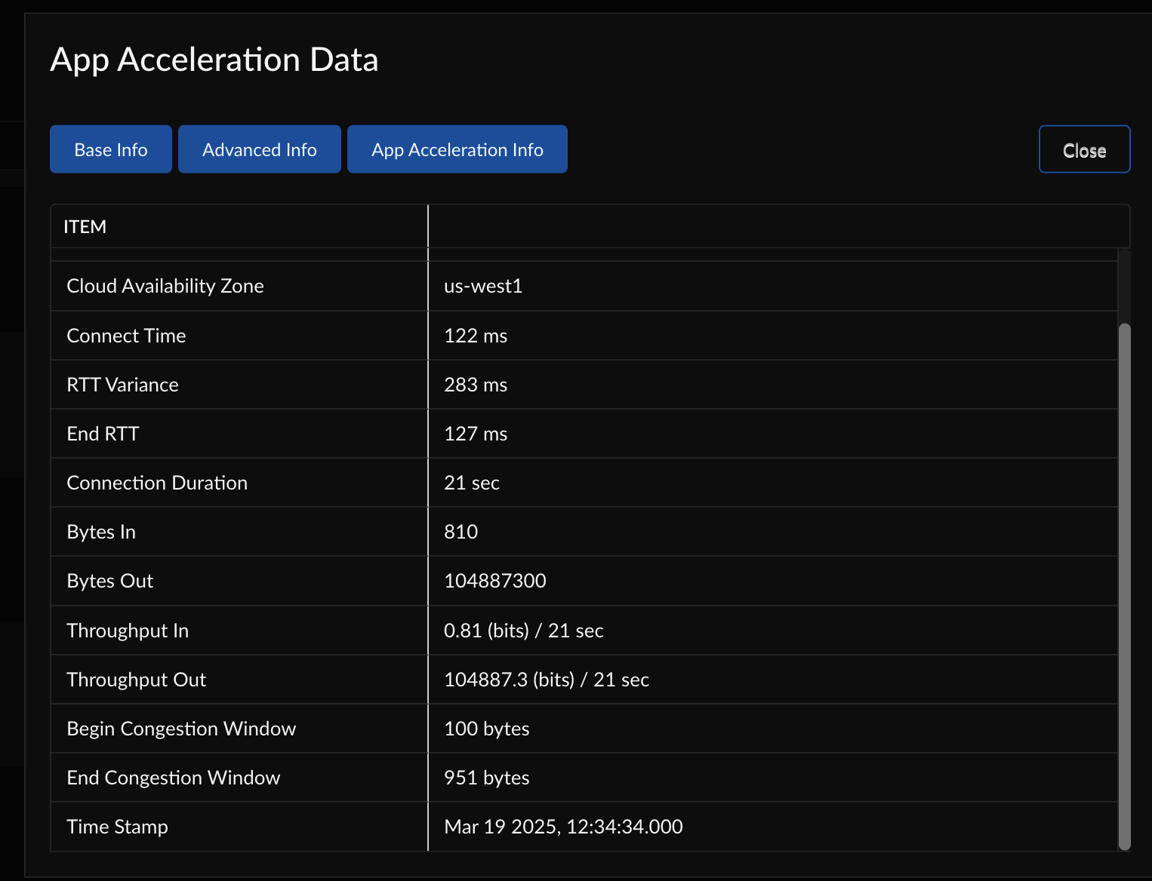Screen dimensions: 1152x881
Task: Select the App Acceleration Info tab
Action: pos(457,149)
